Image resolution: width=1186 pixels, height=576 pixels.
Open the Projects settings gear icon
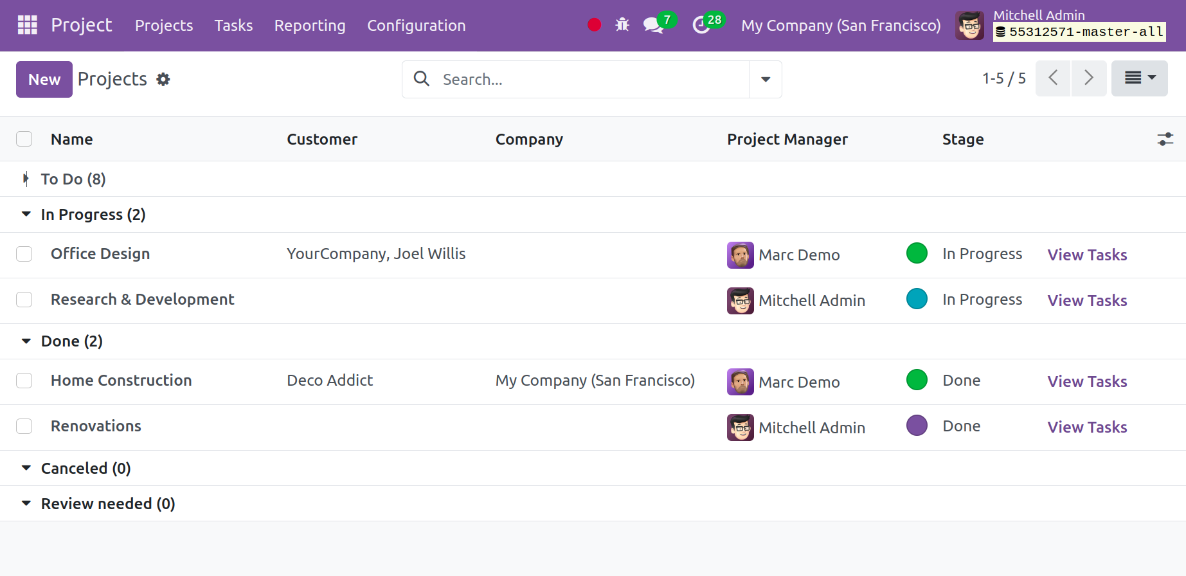coord(163,79)
